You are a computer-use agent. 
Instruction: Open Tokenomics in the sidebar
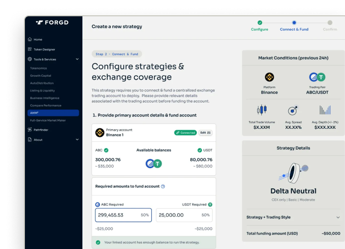pyautogui.click(x=38, y=68)
